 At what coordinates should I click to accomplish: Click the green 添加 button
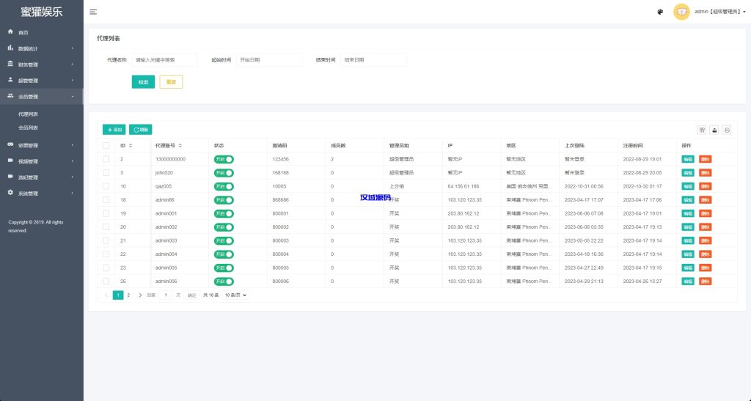[x=114, y=129]
